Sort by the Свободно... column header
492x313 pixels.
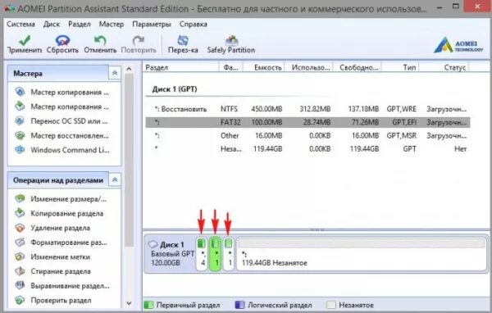(x=357, y=67)
